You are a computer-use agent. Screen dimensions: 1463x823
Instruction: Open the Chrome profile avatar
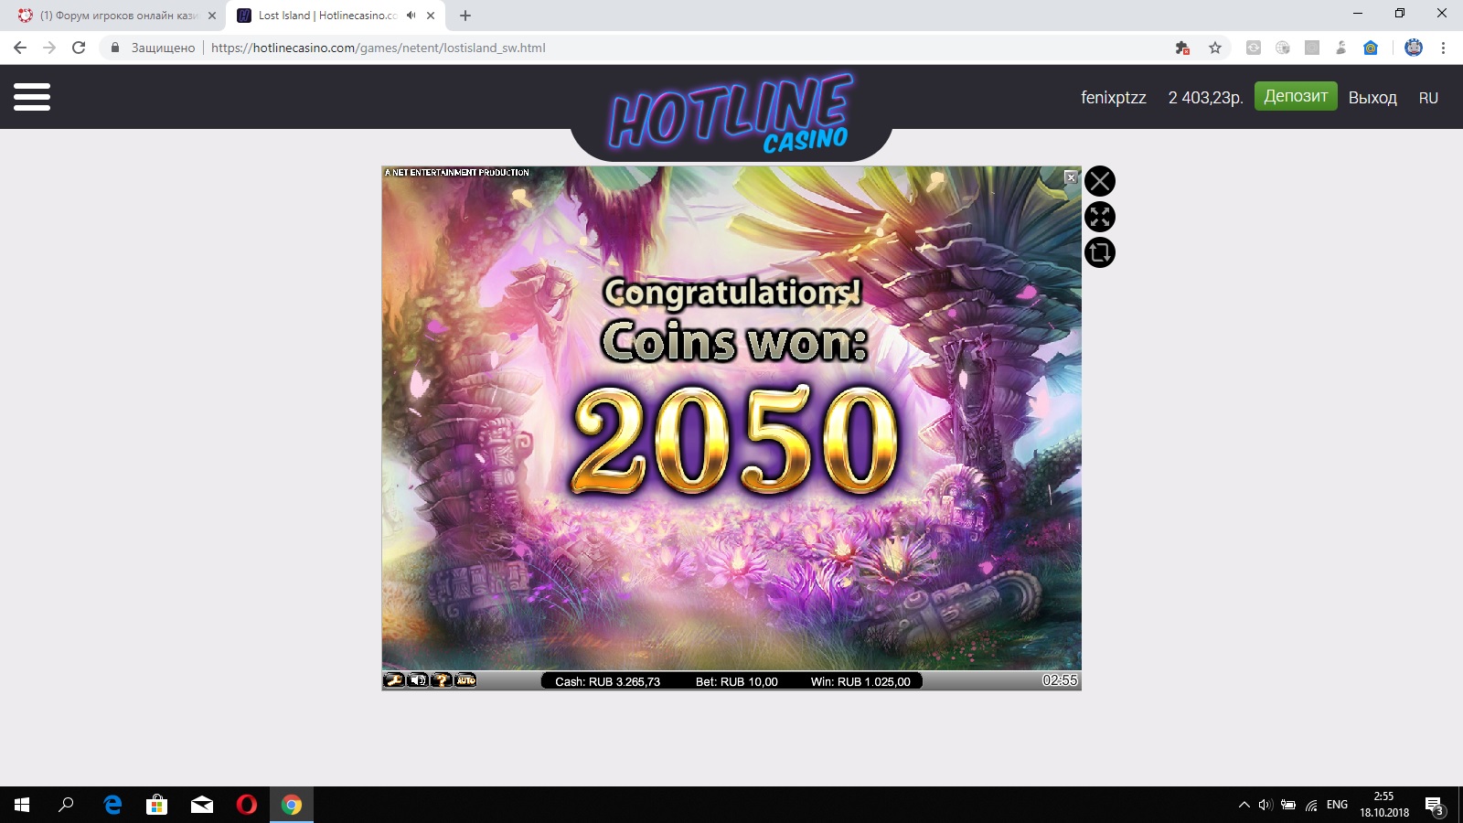(1414, 48)
